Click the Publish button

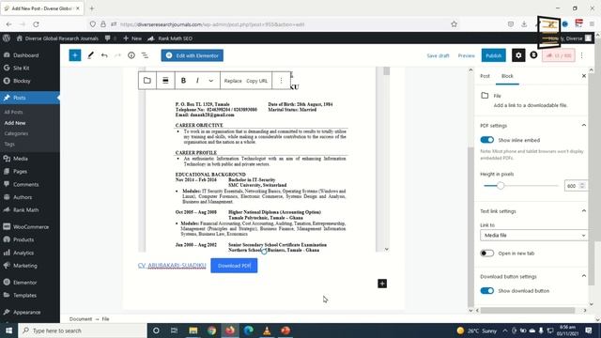[494, 55]
